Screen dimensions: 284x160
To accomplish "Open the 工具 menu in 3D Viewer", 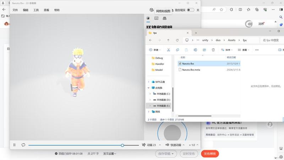I will [36, 10].
